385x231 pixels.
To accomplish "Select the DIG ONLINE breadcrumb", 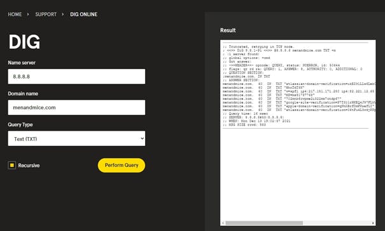I will click(x=84, y=15).
